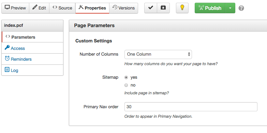Select the Sitemap no radio button
This screenshot has height=133, width=267.
pos(126,85)
